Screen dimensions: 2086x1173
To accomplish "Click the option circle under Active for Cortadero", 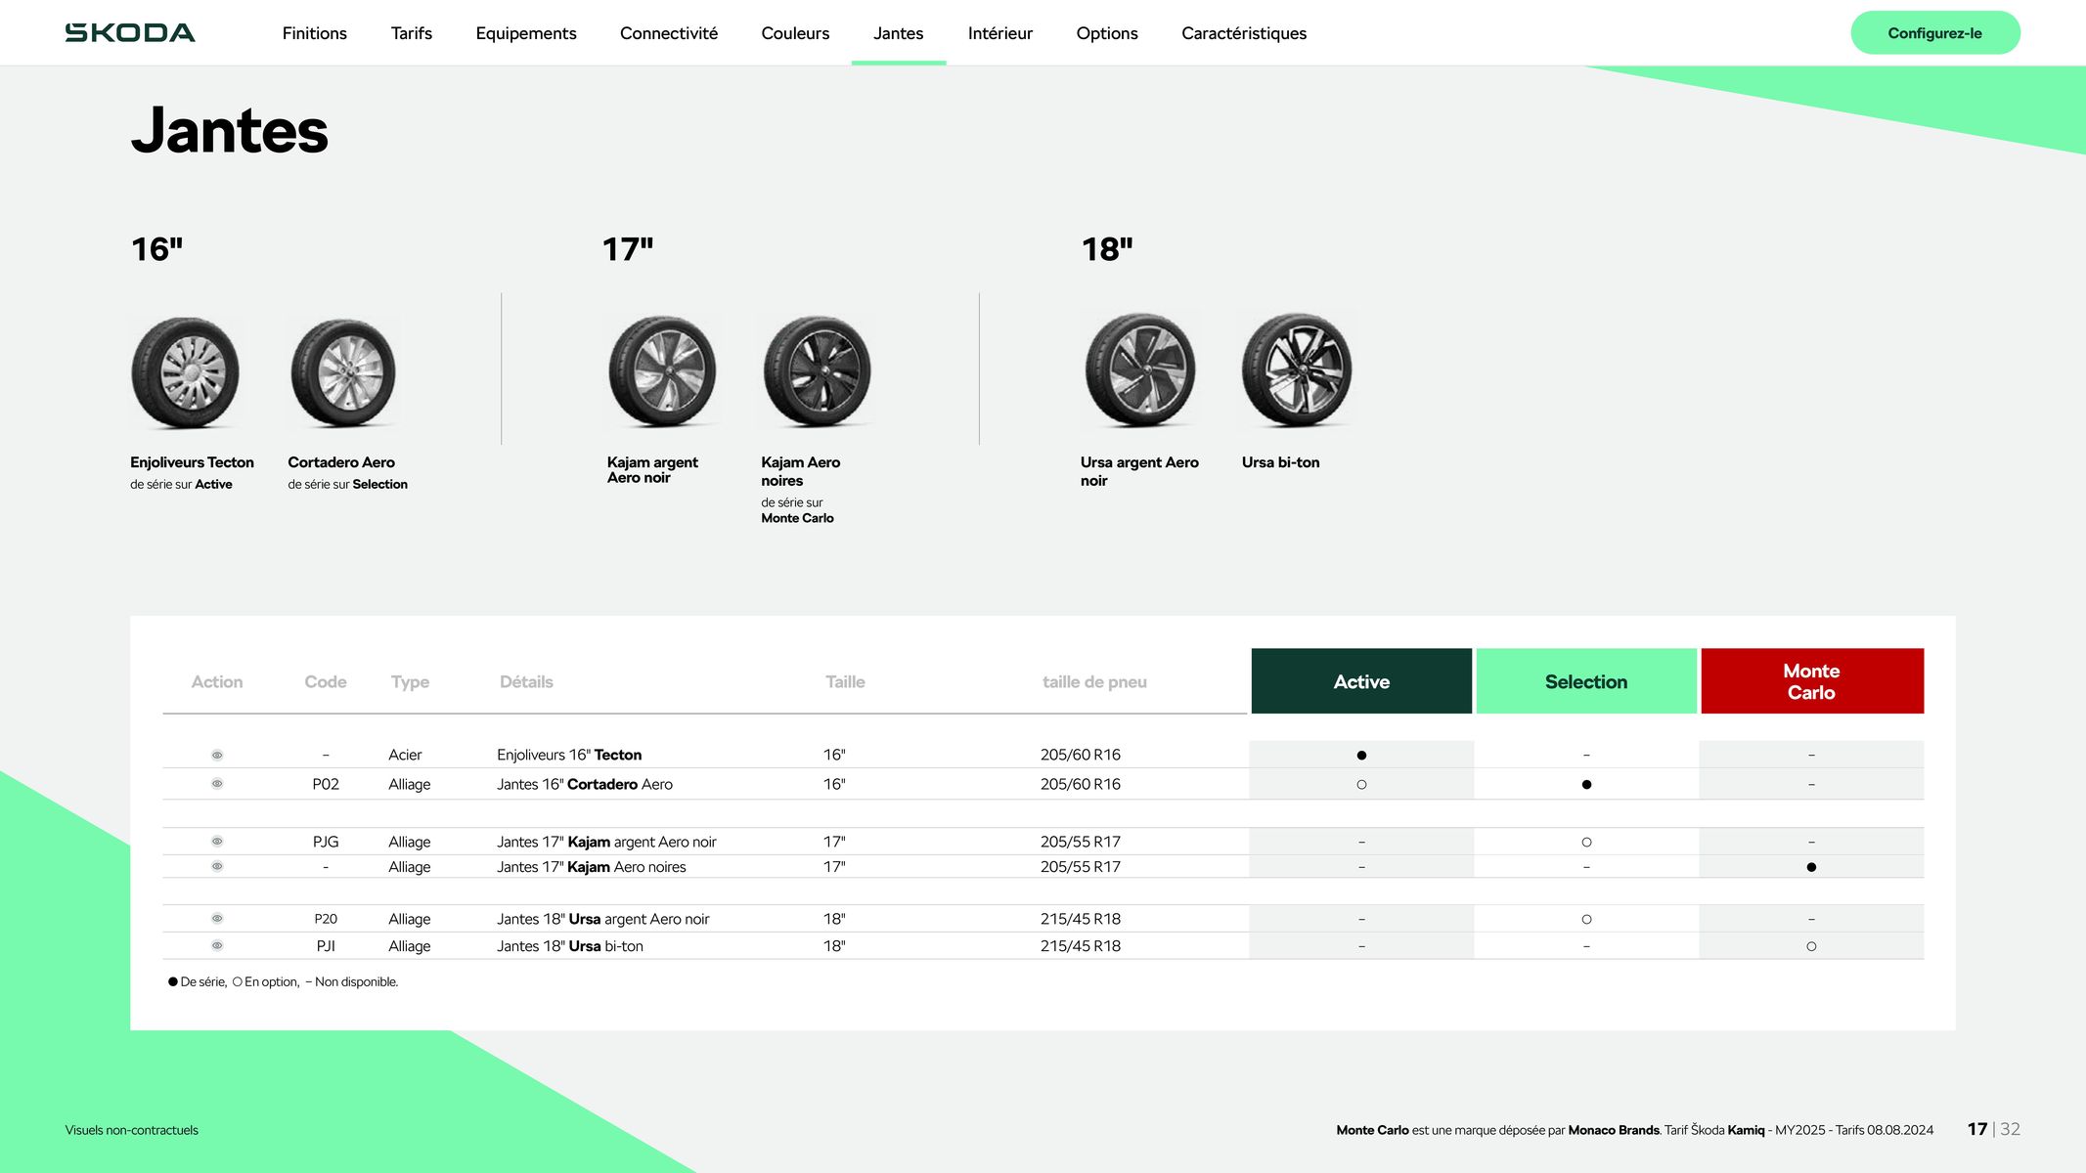I will coord(1361,784).
